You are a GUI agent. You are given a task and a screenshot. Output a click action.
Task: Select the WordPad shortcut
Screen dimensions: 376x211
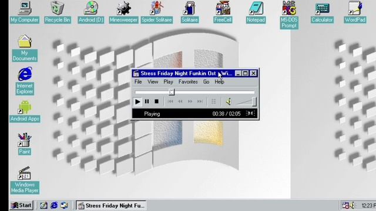(x=355, y=12)
